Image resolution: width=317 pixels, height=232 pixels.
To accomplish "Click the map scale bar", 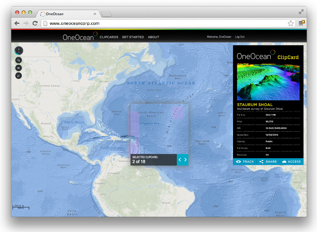I will point(21,207).
